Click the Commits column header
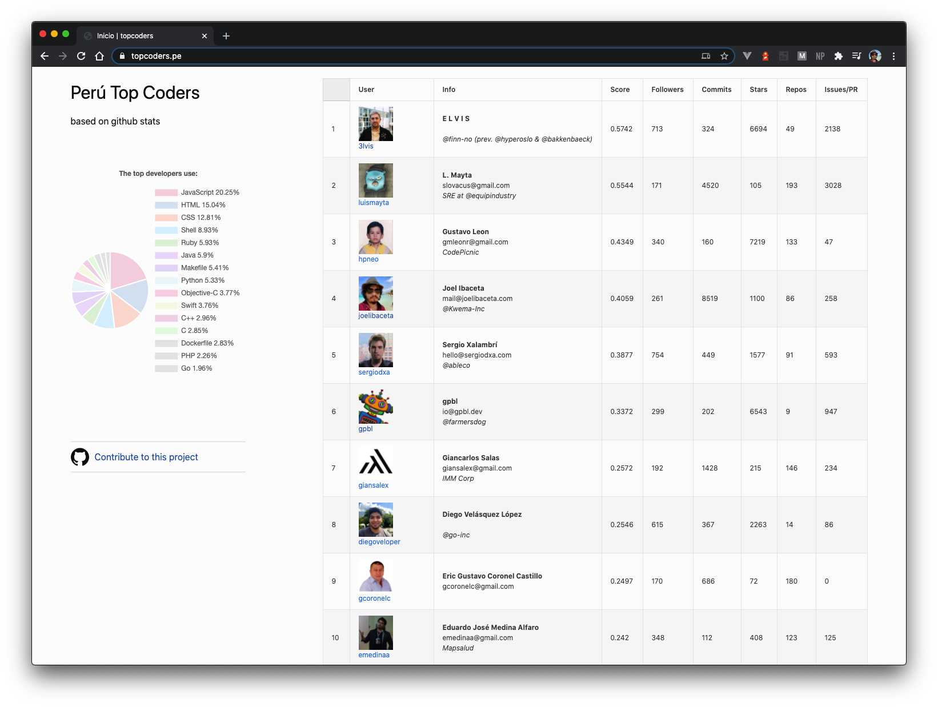The height and width of the screenshot is (707, 938). pos(716,90)
